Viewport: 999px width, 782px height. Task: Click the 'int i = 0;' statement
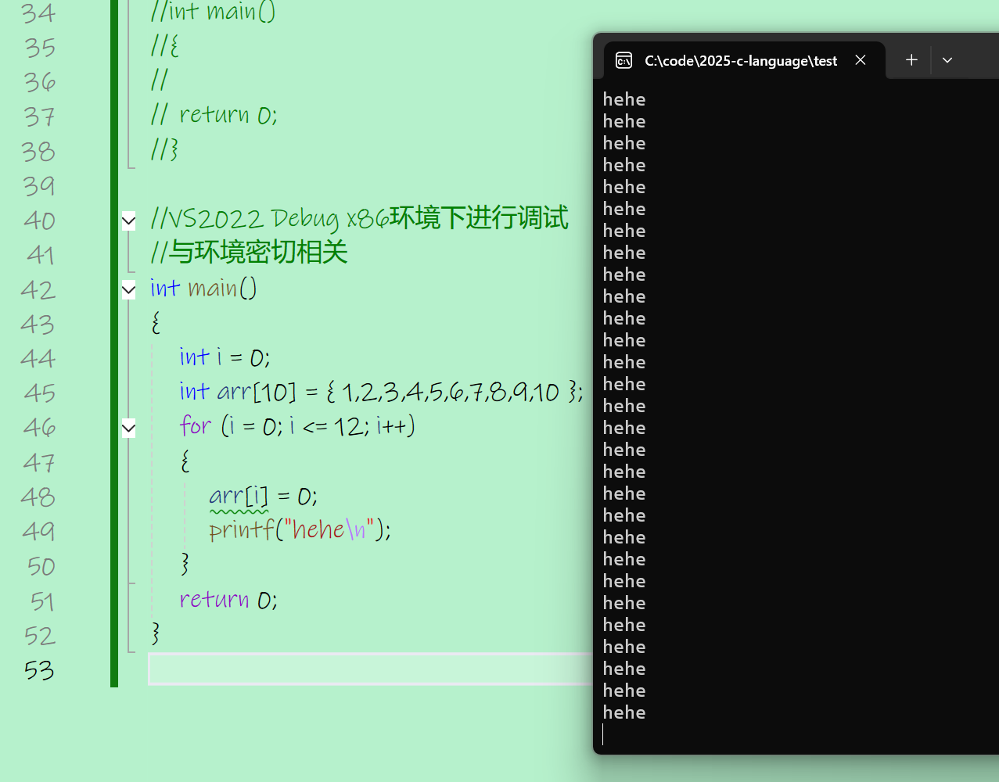[225, 357]
